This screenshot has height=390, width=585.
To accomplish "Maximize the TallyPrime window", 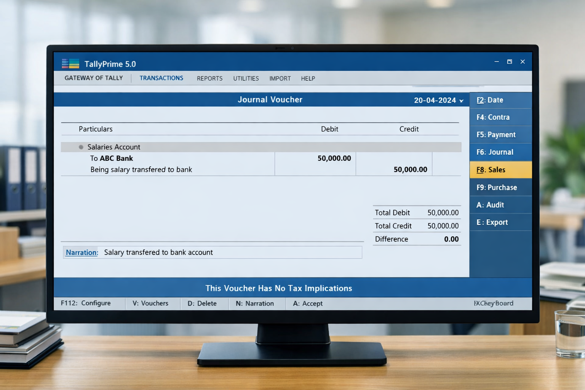I will (510, 62).
